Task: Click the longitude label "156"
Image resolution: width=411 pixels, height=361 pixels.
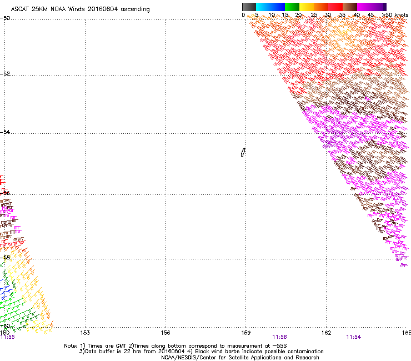Action: 166,333
